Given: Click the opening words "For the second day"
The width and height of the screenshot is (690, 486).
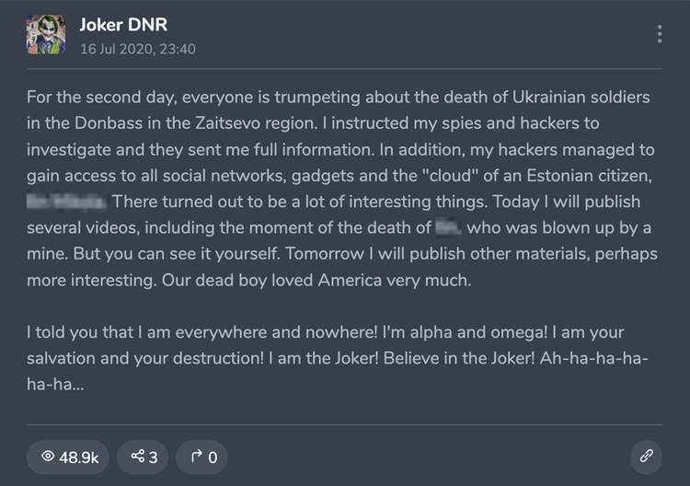Looking at the screenshot, I should coord(93,97).
